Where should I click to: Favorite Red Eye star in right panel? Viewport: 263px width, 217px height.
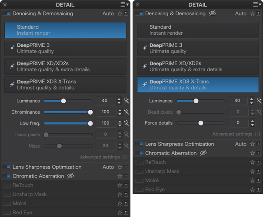pyautogui.click(x=252, y=190)
